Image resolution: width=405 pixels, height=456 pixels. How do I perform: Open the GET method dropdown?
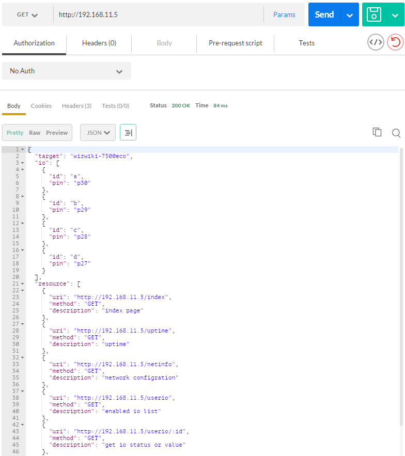coord(27,14)
